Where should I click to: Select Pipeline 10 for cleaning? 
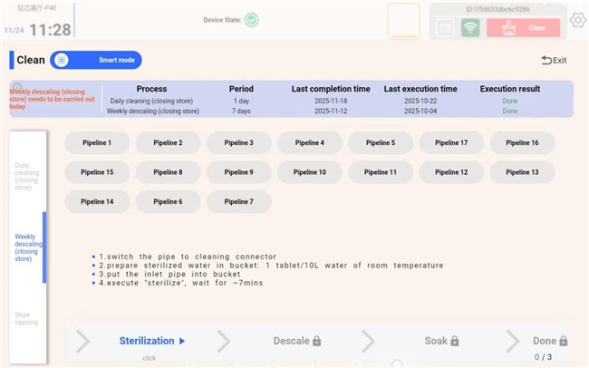coord(310,172)
